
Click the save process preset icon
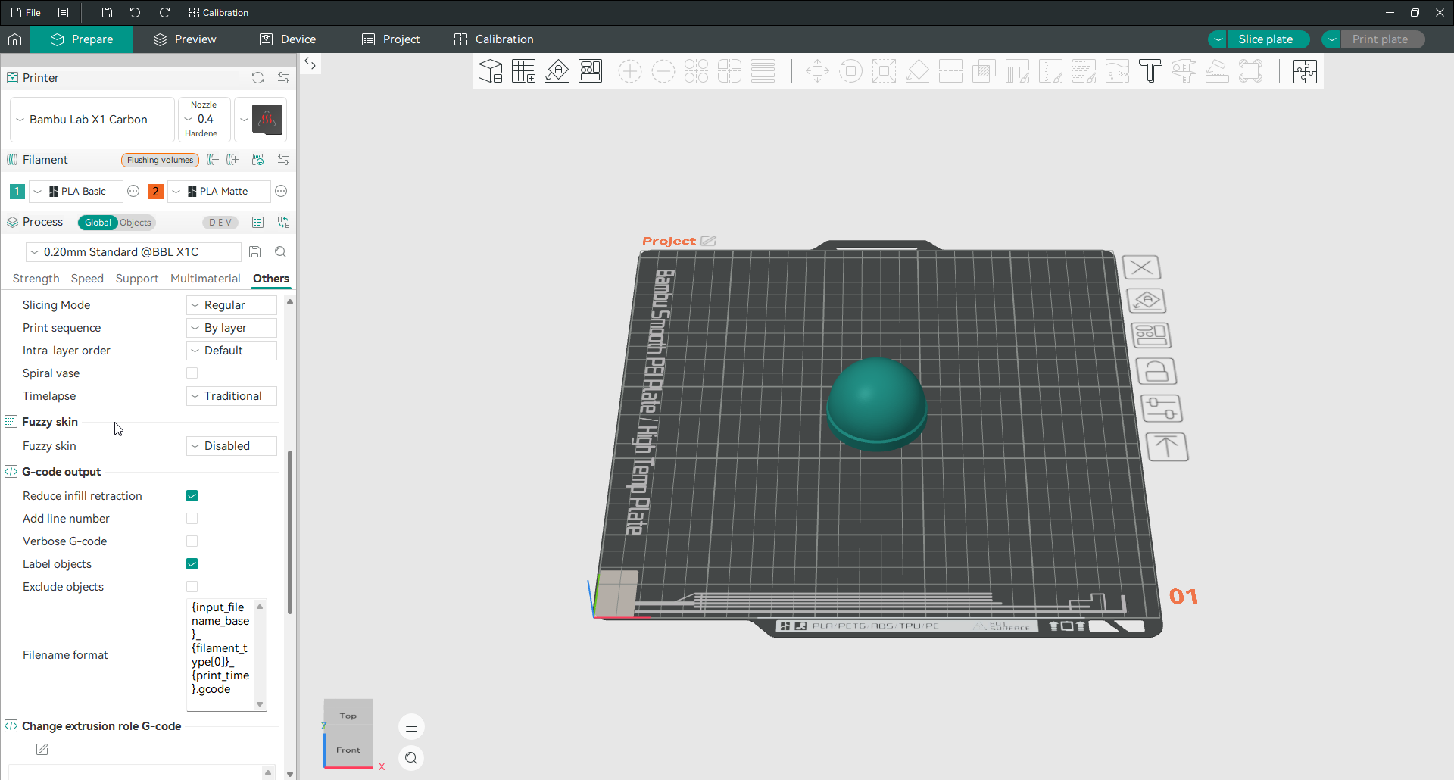tap(255, 252)
